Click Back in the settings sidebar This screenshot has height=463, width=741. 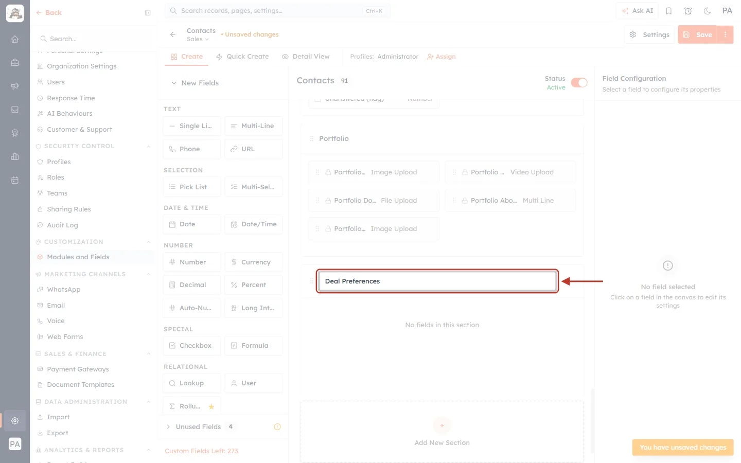click(49, 13)
